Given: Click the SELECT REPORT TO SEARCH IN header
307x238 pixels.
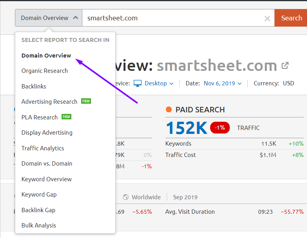Looking at the screenshot, I should point(65,40).
